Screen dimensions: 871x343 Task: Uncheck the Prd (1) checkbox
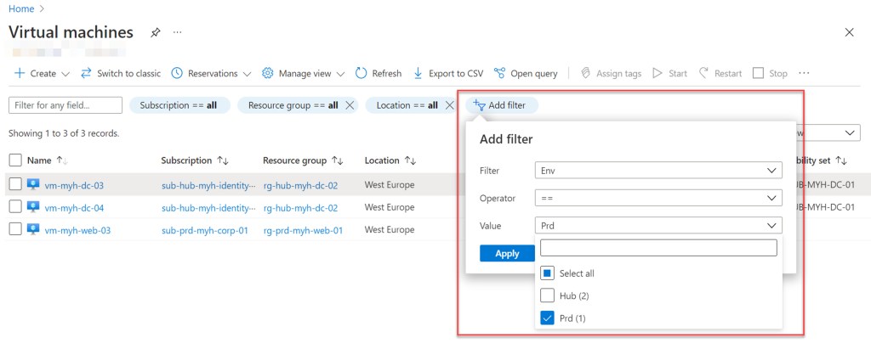(x=548, y=318)
